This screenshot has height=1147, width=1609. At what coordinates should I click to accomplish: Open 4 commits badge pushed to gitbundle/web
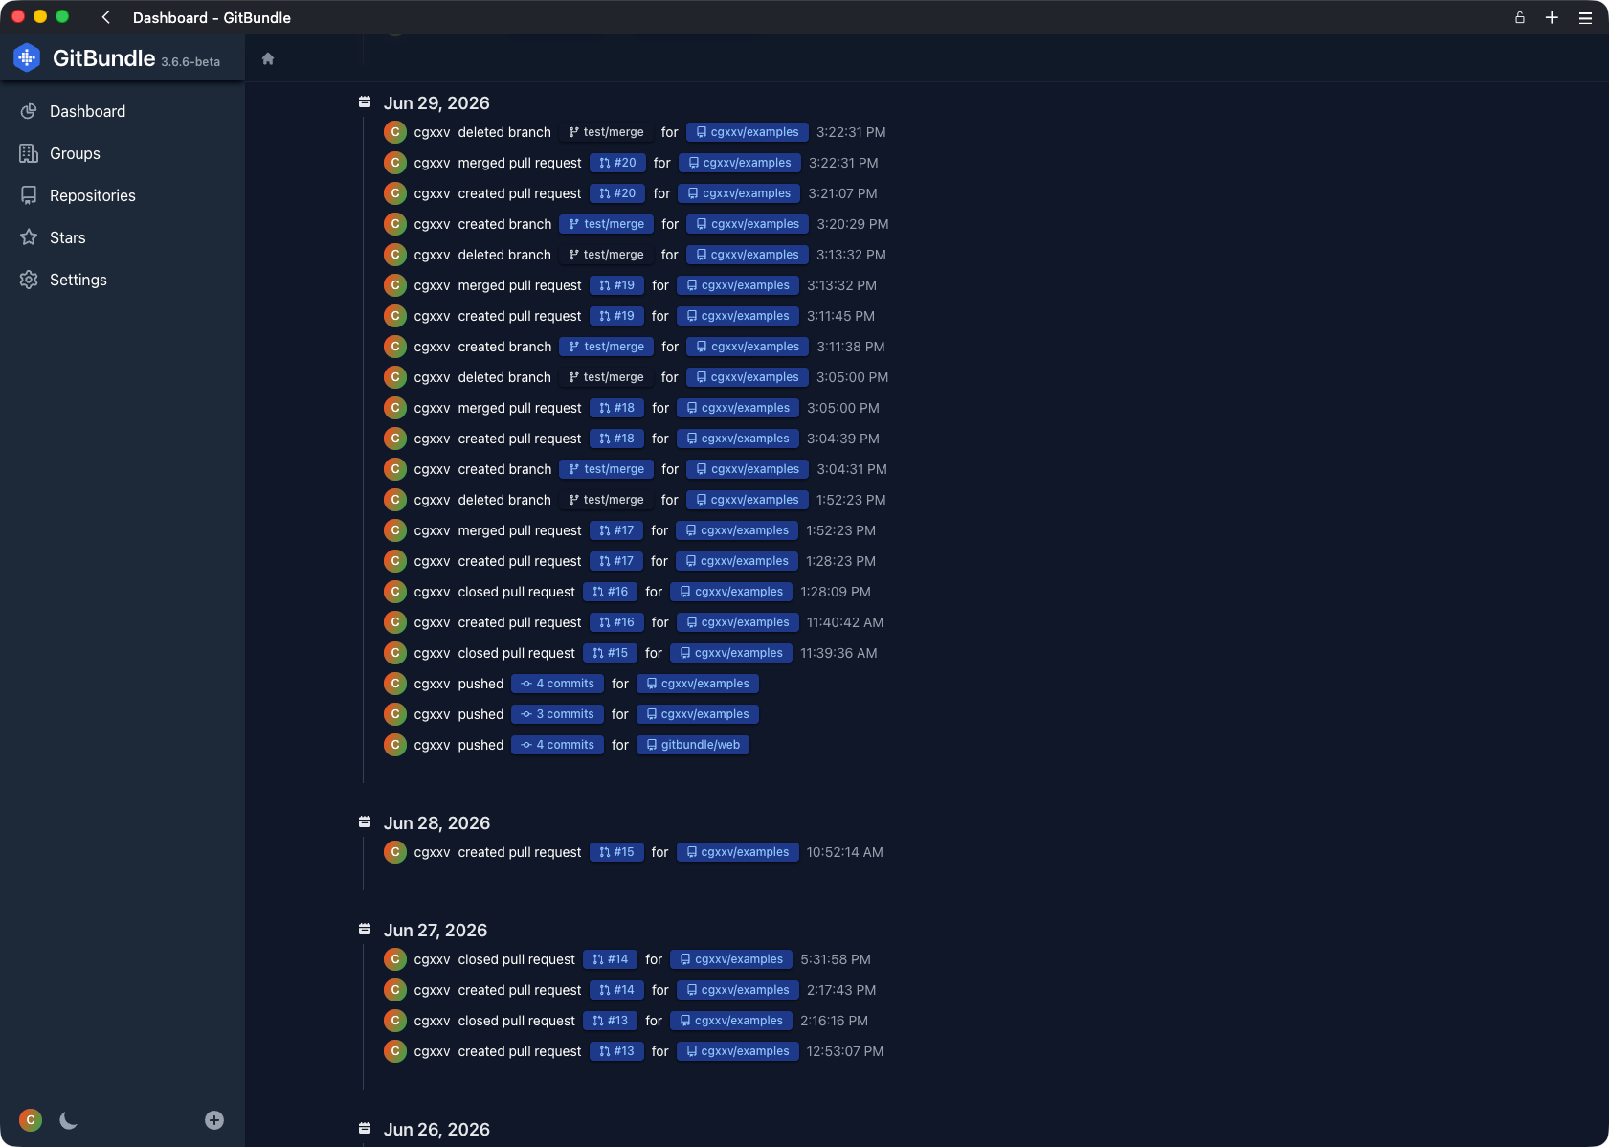[557, 745]
